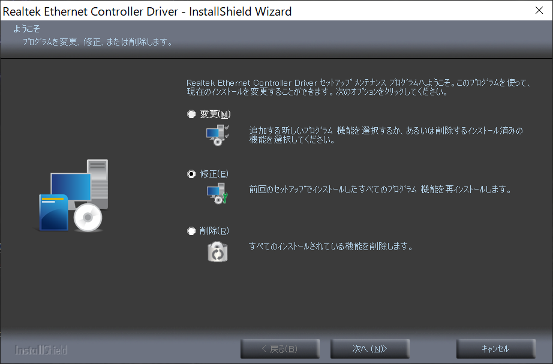Go to next step with 次へ(N)

coord(369,349)
